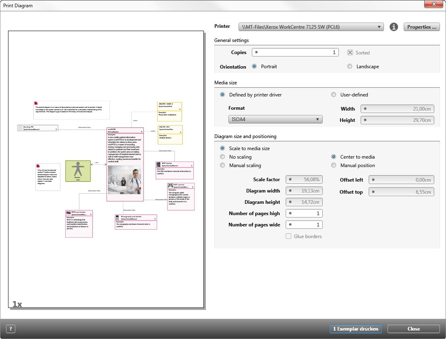The width and height of the screenshot is (446, 339).
Task: Click the printer info icon
Action: click(x=394, y=27)
